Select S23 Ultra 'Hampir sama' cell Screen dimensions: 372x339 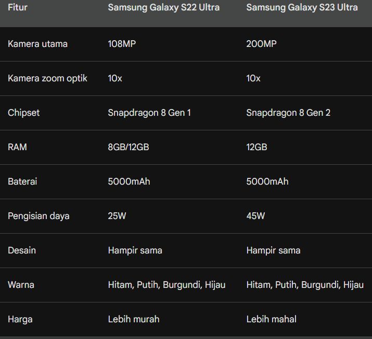click(273, 251)
